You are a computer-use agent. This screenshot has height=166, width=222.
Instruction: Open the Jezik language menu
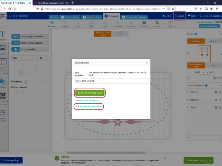192,16
